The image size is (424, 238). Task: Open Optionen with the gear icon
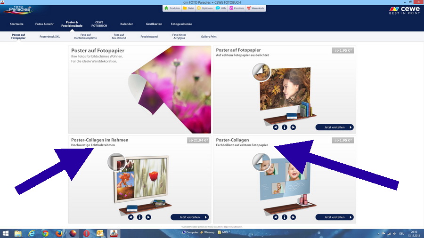click(205, 8)
